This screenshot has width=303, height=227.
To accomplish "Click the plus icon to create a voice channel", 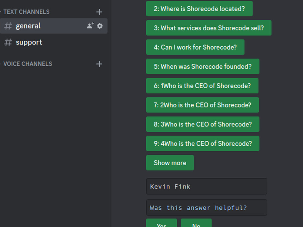I will tap(99, 64).
